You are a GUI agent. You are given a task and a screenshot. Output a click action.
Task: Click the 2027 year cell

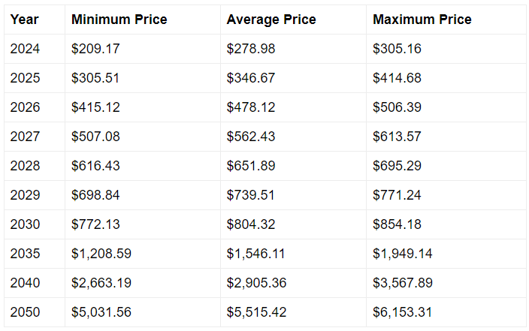35,137
